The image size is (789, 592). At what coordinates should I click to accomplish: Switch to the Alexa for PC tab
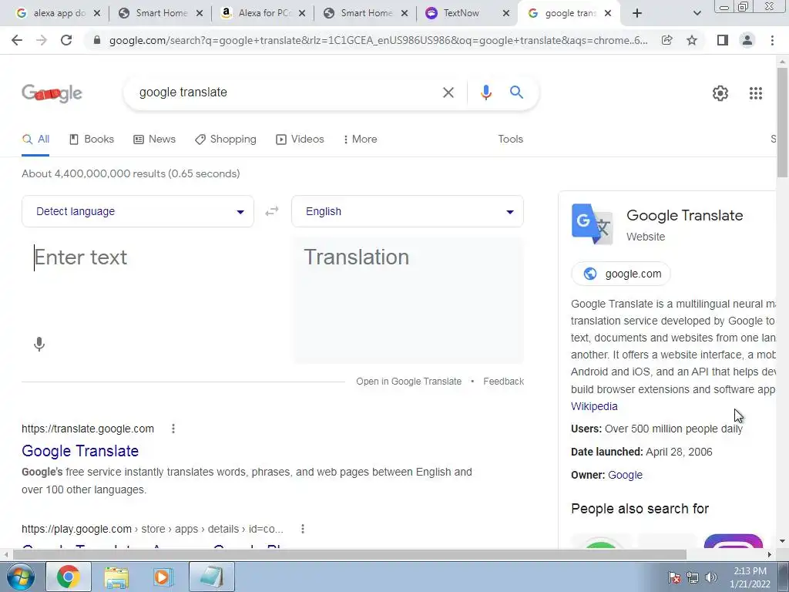coord(263,14)
